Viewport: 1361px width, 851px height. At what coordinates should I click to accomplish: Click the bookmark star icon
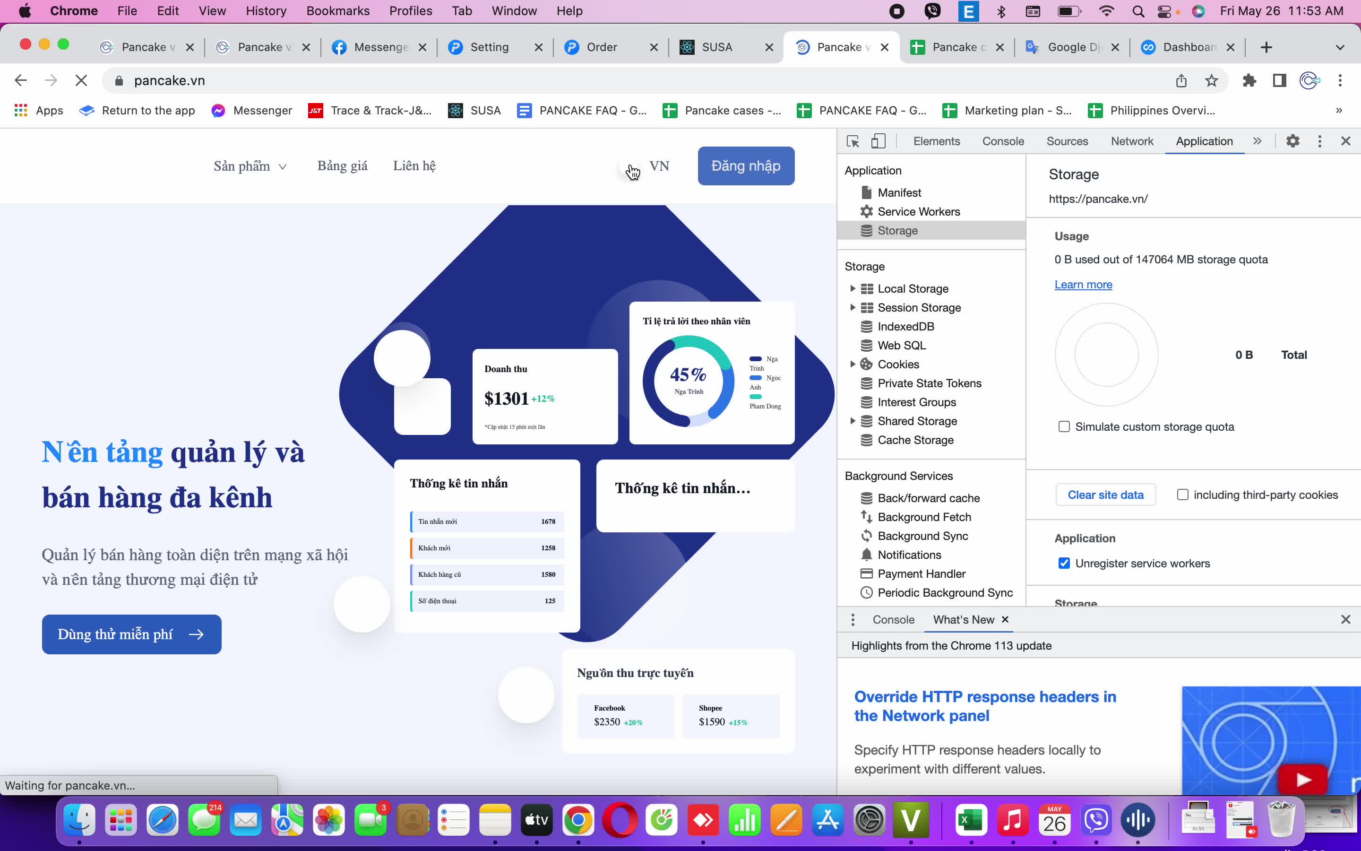pos(1211,80)
